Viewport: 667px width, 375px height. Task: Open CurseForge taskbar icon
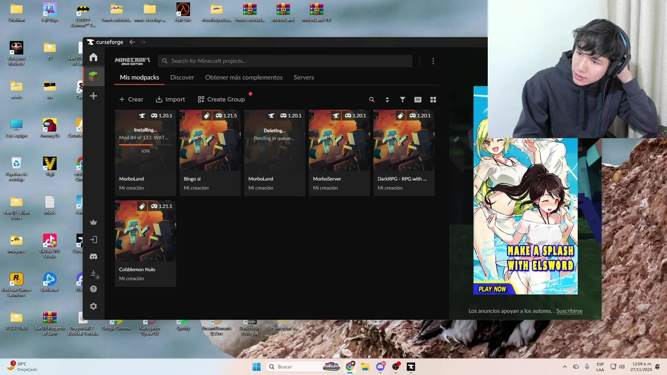coord(411,367)
